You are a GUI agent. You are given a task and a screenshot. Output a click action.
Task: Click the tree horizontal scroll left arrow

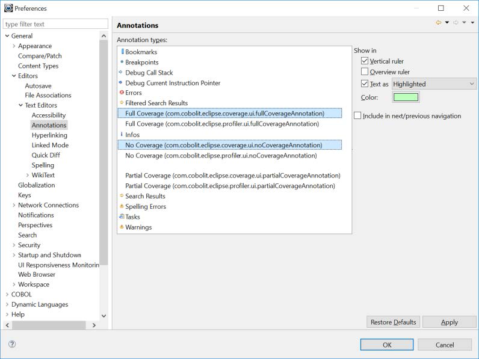click(x=7, y=325)
